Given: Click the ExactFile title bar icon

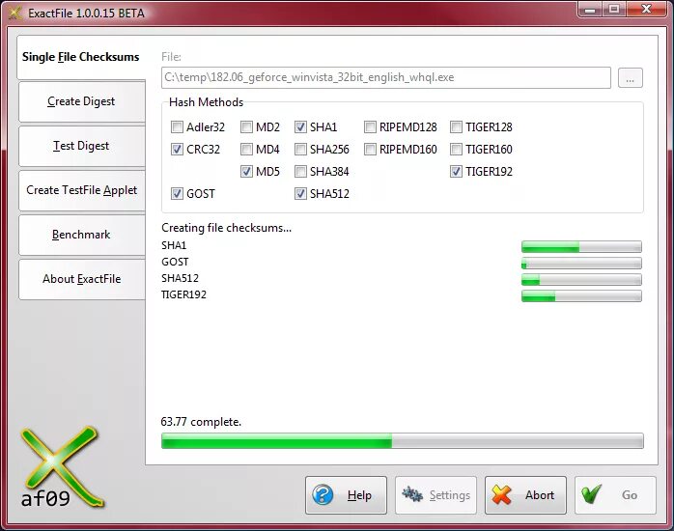Looking at the screenshot, I should tap(15, 13).
